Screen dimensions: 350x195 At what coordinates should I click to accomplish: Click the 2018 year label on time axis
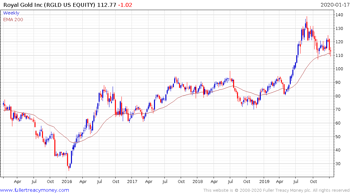pyautogui.click(x=197, y=181)
